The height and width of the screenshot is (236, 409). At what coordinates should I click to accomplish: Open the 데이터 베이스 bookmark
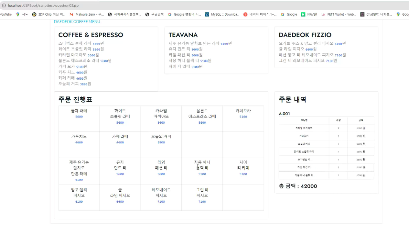260,14
